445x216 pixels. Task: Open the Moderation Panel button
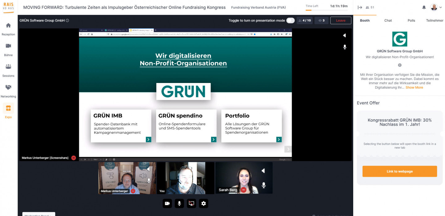[x=39, y=214]
